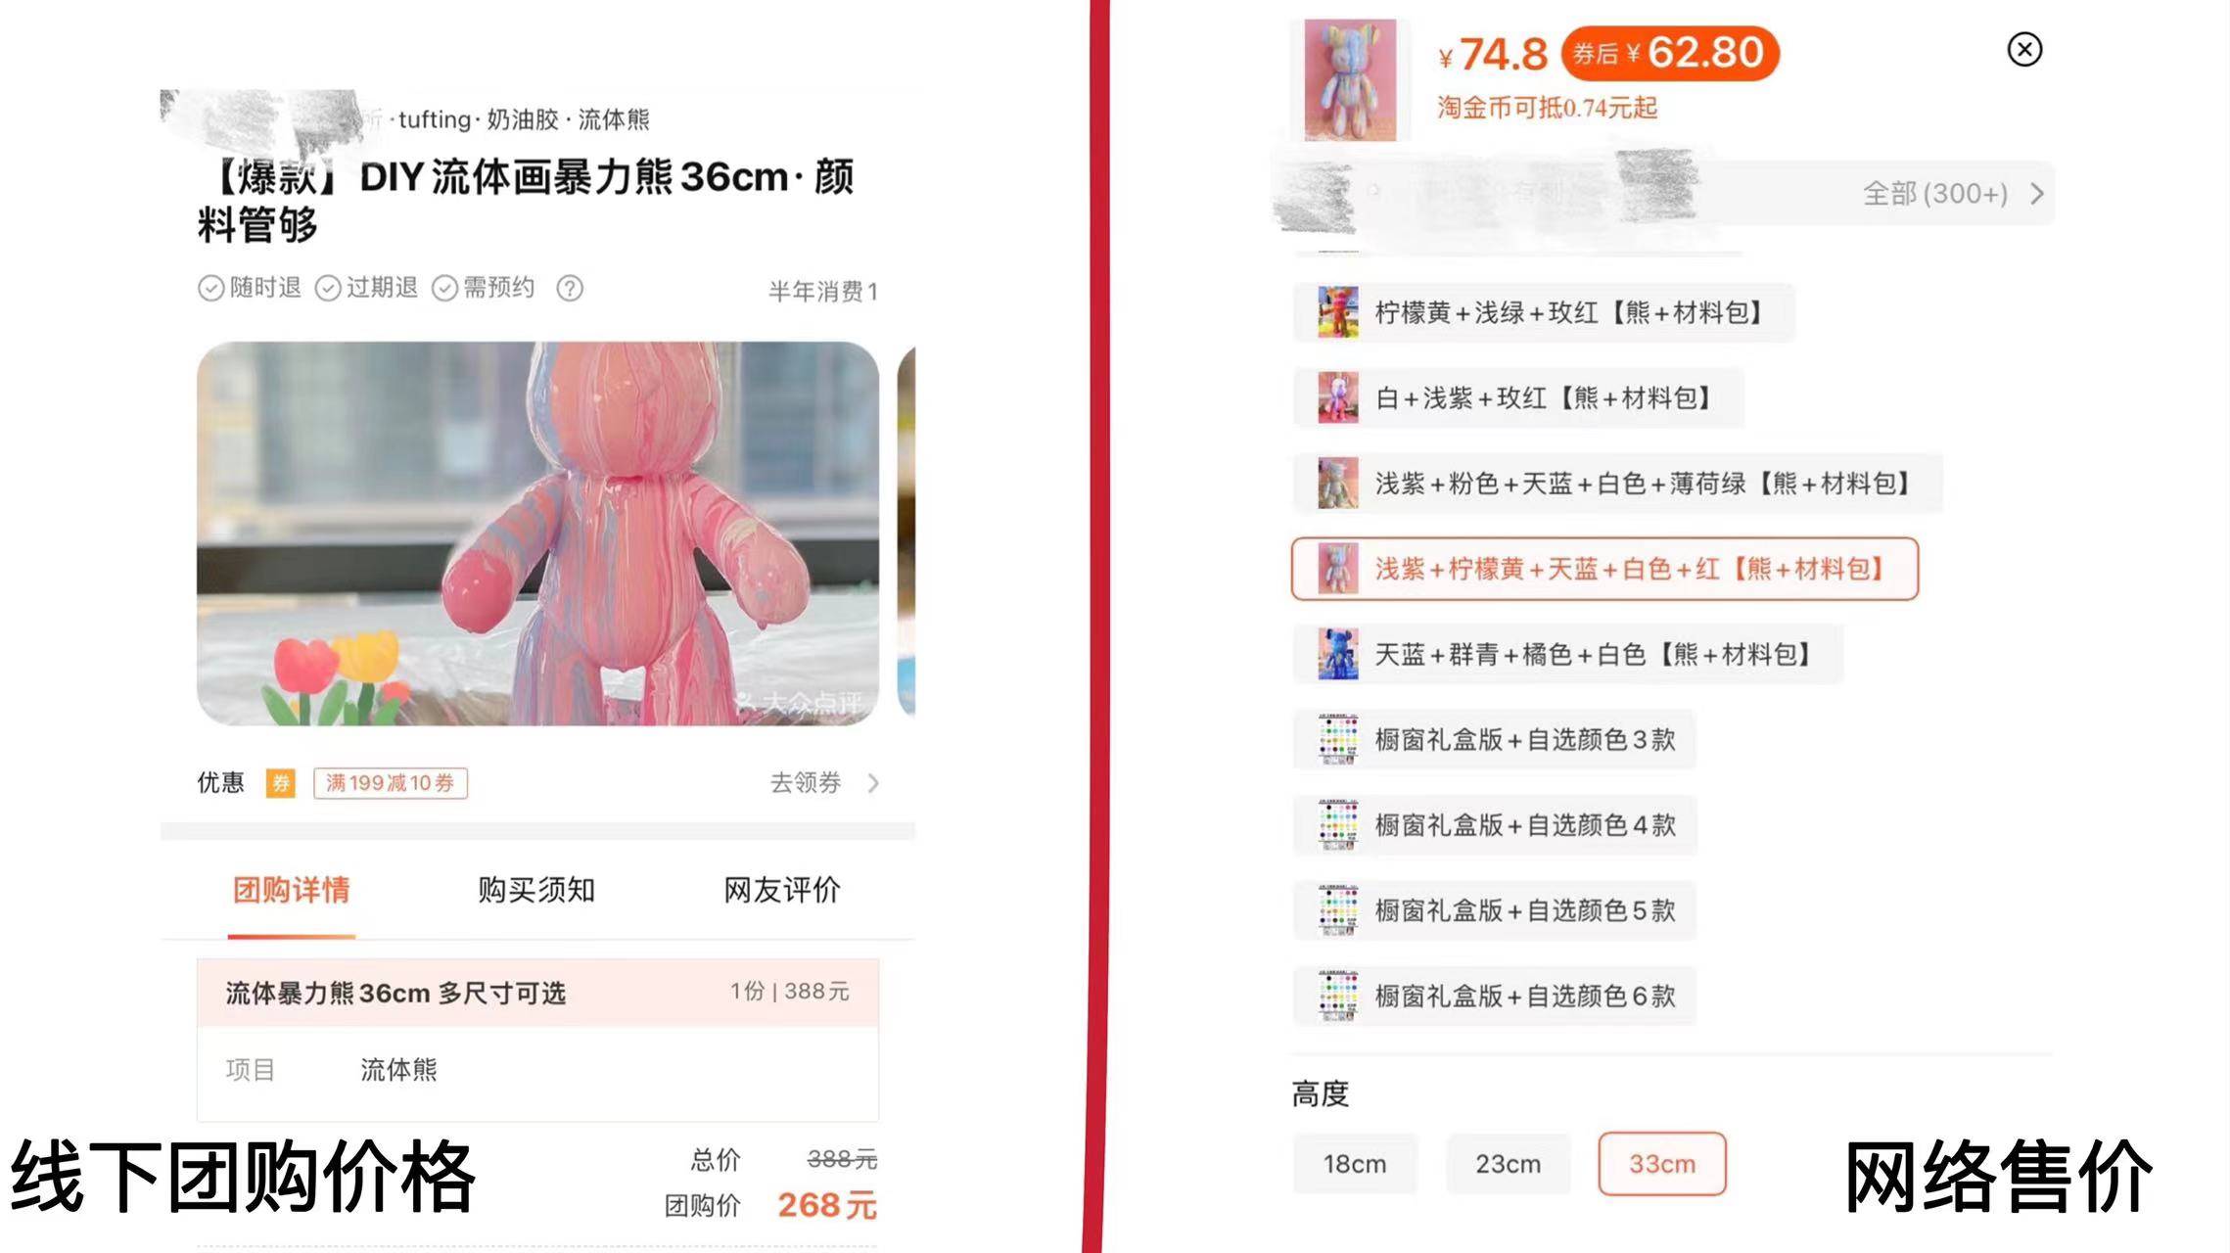
Task: Switch to the 购买须知 tab
Action: click(536, 890)
